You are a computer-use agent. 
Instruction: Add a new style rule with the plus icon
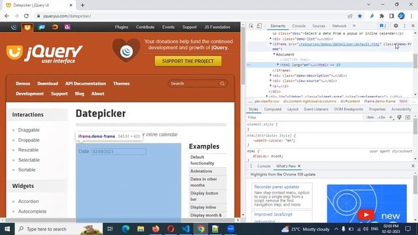391,117
